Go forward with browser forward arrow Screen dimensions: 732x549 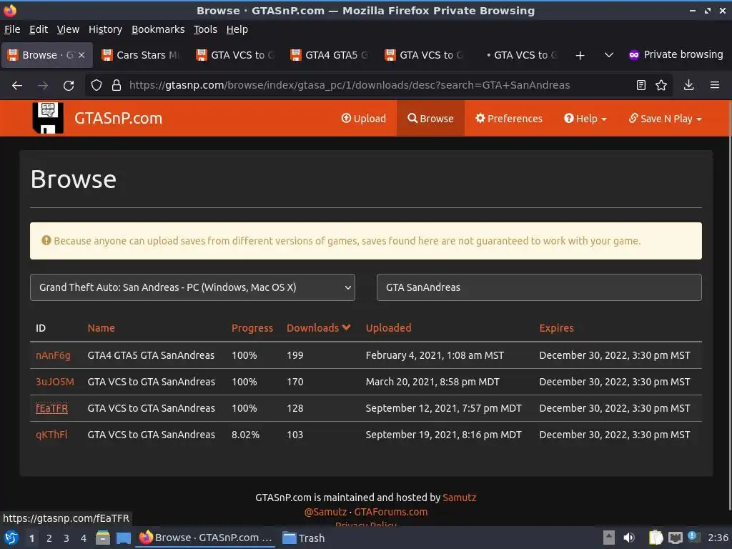tap(43, 86)
